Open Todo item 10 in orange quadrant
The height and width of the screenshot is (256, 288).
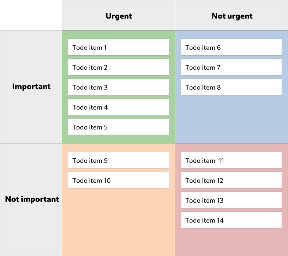coord(118,181)
